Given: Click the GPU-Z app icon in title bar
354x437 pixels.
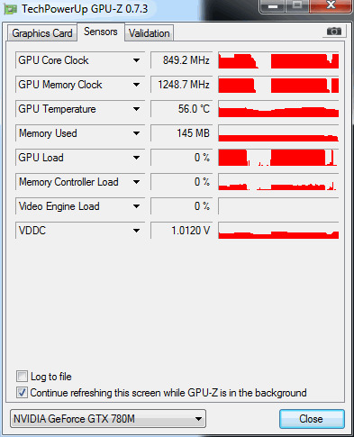Looking at the screenshot, I should pos(10,9).
